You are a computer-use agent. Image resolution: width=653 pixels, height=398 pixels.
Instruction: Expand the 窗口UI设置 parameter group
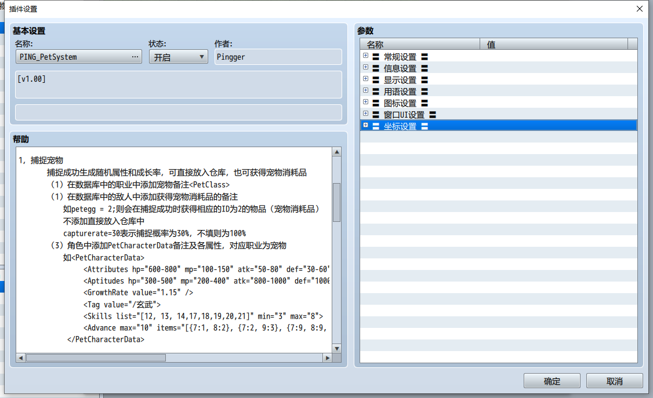coord(366,114)
